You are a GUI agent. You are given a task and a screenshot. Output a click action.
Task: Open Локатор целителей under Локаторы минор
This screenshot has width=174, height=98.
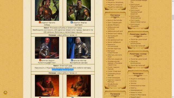pos(139,59)
